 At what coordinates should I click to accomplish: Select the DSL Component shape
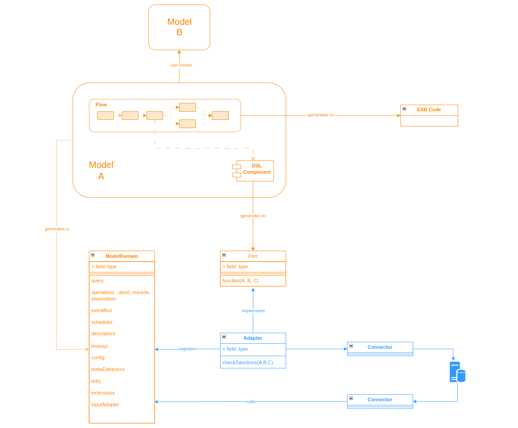[x=255, y=171]
